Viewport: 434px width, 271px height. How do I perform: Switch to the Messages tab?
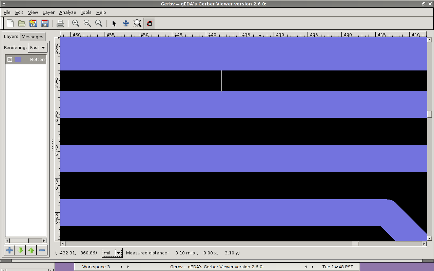point(33,37)
